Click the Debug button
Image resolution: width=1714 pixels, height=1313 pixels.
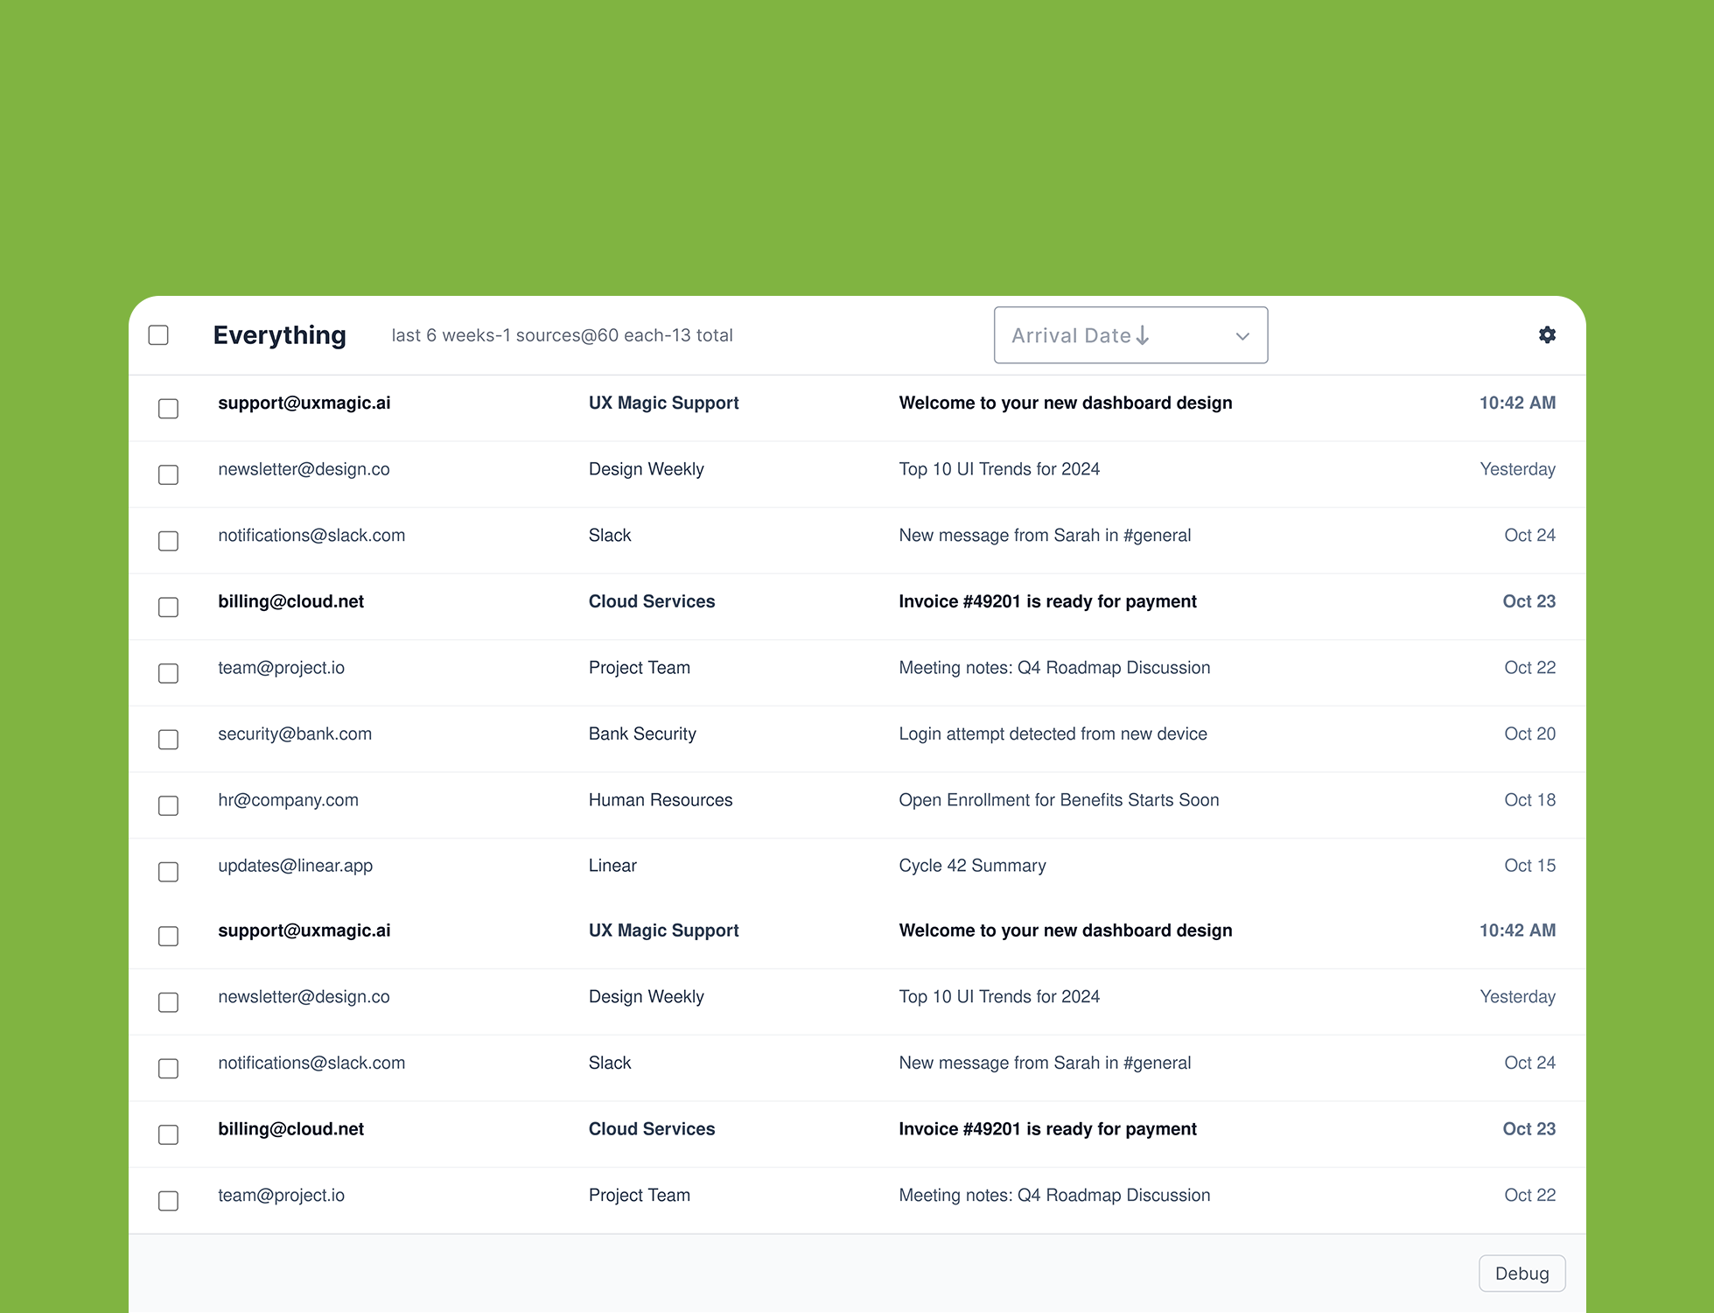pyautogui.click(x=1522, y=1274)
